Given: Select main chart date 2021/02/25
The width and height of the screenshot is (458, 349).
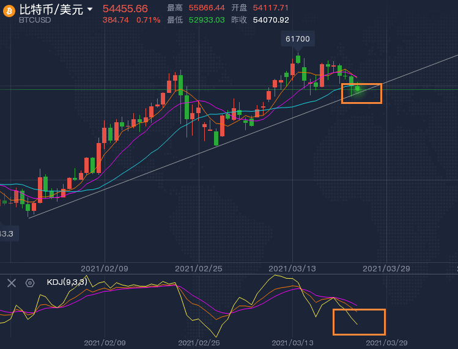Looking at the screenshot, I should 199,268.
